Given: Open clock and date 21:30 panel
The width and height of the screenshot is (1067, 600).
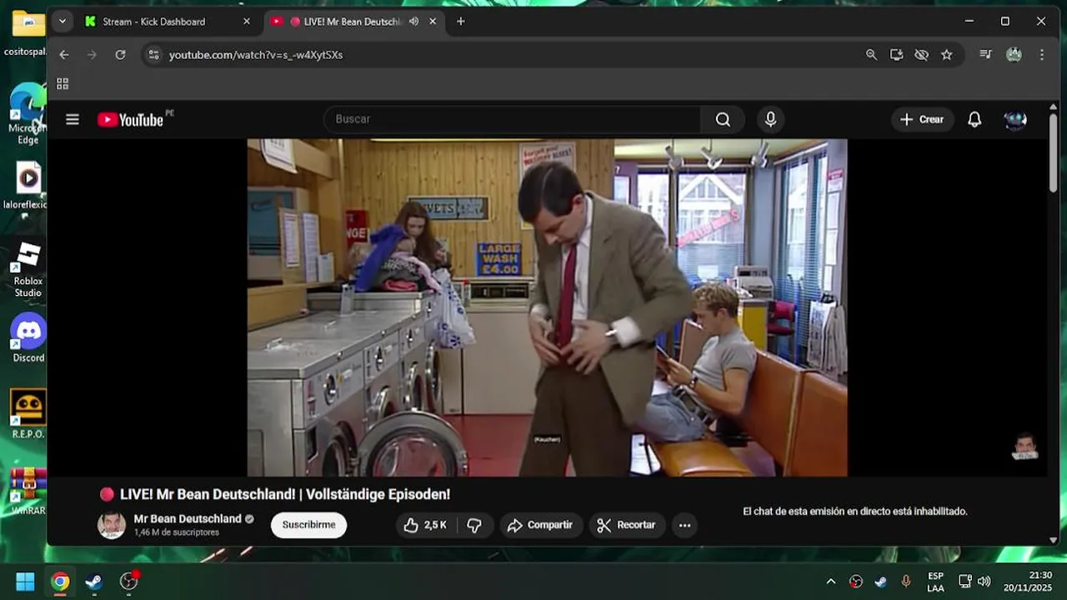Looking at the screenshot, I should coord(1028,582).
